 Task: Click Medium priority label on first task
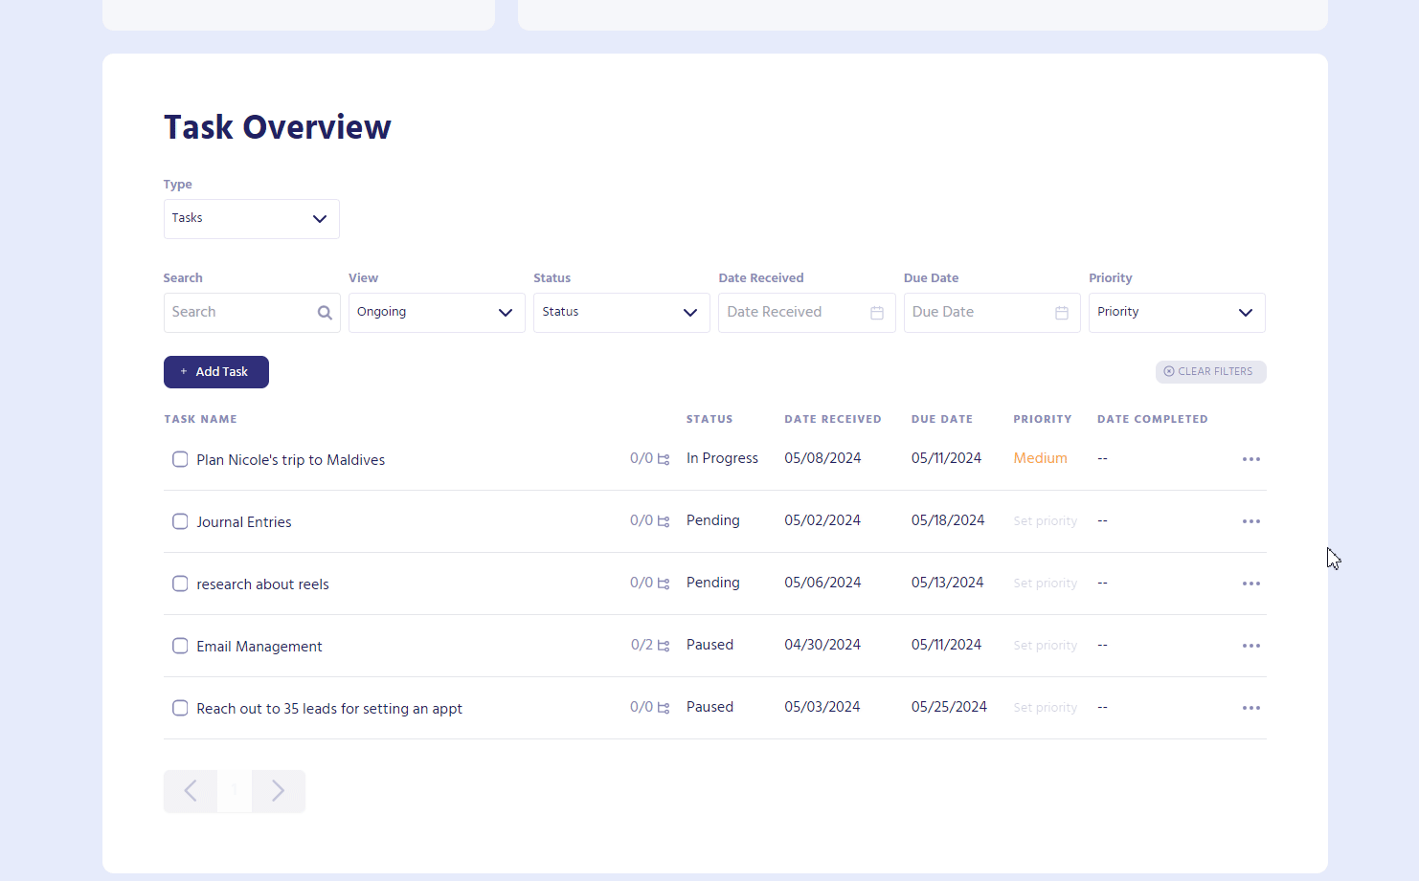1040,458
